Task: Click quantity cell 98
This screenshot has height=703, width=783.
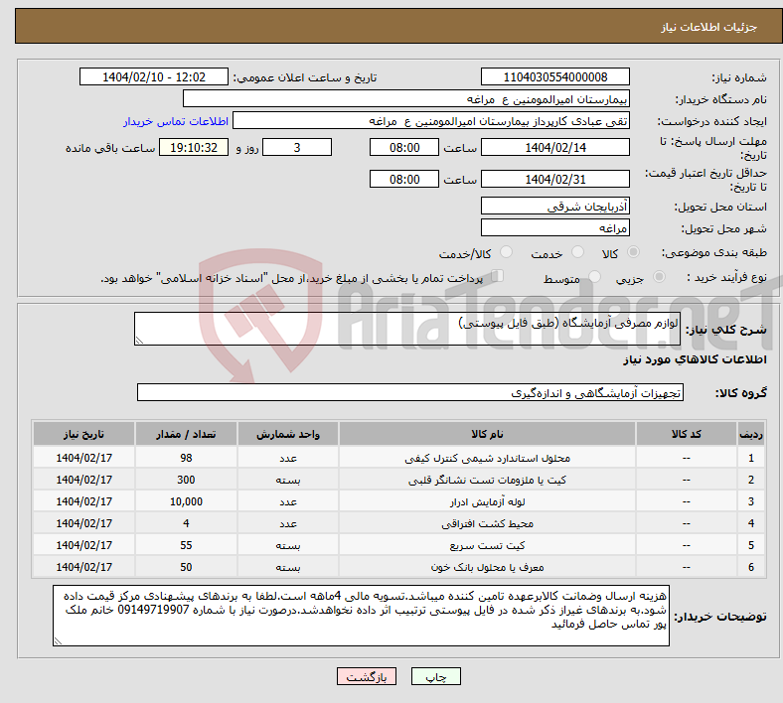Action: [186, 458]
